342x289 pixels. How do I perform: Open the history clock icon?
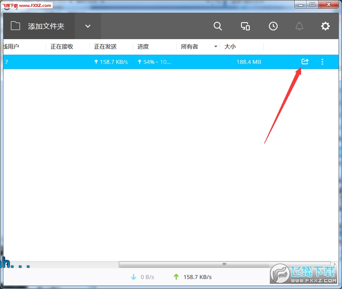273,26
